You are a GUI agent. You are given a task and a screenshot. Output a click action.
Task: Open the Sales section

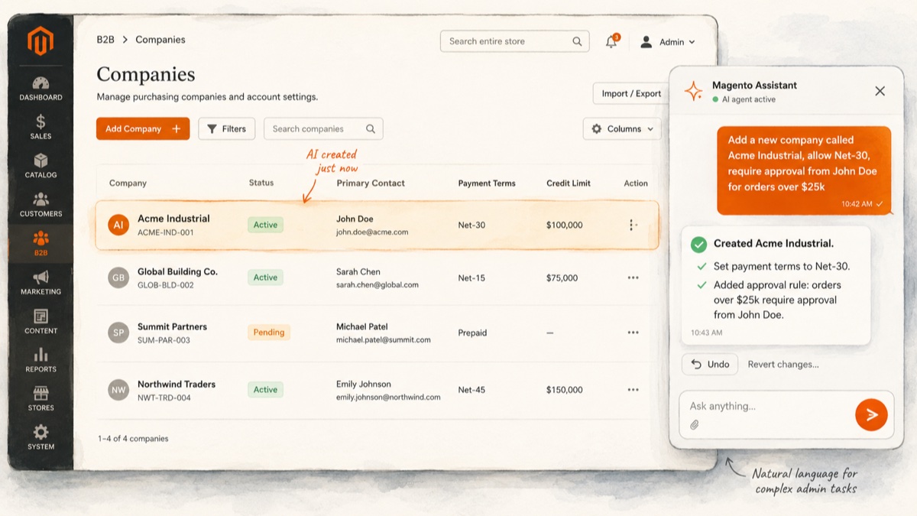click(x=41, y=127)
